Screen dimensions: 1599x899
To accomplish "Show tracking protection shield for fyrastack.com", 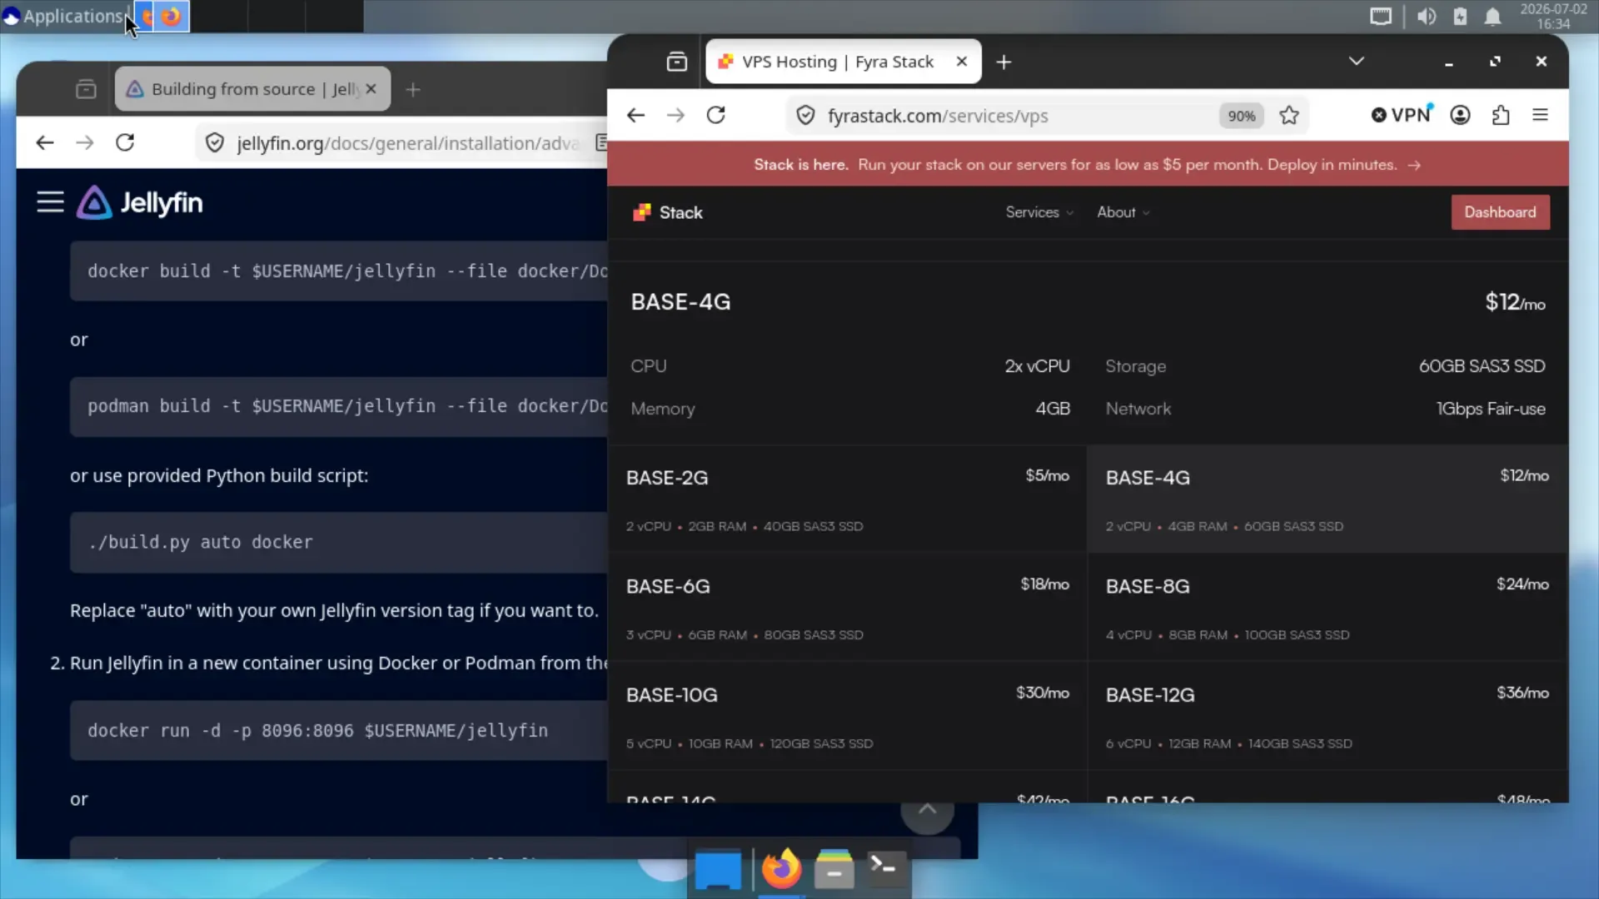I will (x=805, y=116).
